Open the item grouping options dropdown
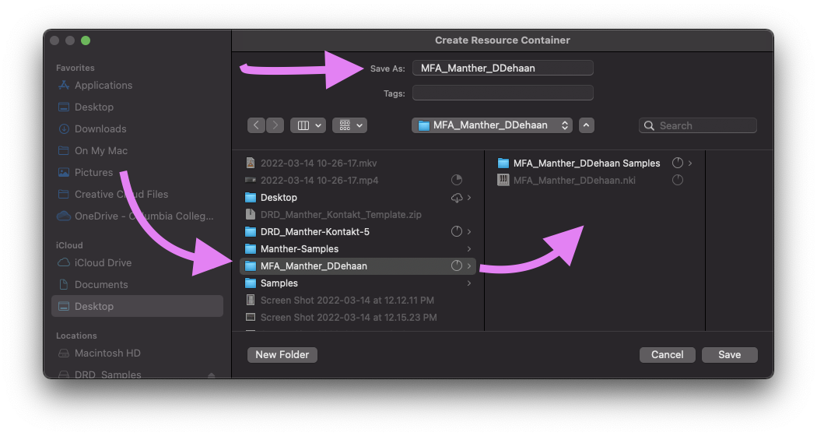Screen dimensions: 817x436 pyautogui.click(x=349, y=125)
